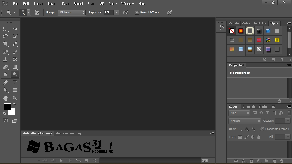Screen dimensions: 292x164
Task: Toggle the Brush panel button
Action: coord(37,13)
